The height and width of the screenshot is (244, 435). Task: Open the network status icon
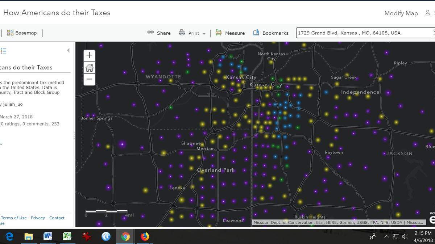click(x=396, y=237)
